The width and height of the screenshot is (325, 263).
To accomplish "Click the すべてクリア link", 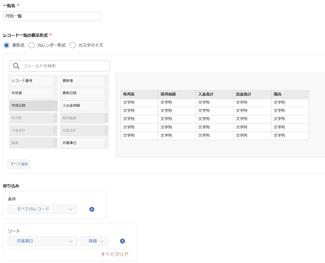I will pos(115,254).
